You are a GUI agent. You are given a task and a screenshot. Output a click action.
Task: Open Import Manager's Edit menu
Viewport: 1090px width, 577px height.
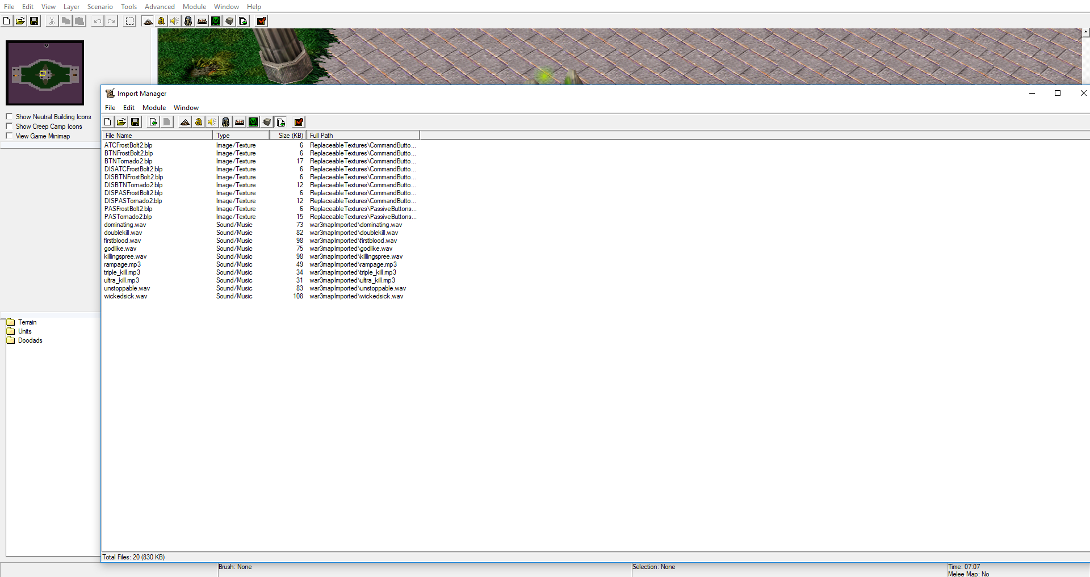[129, 108]
